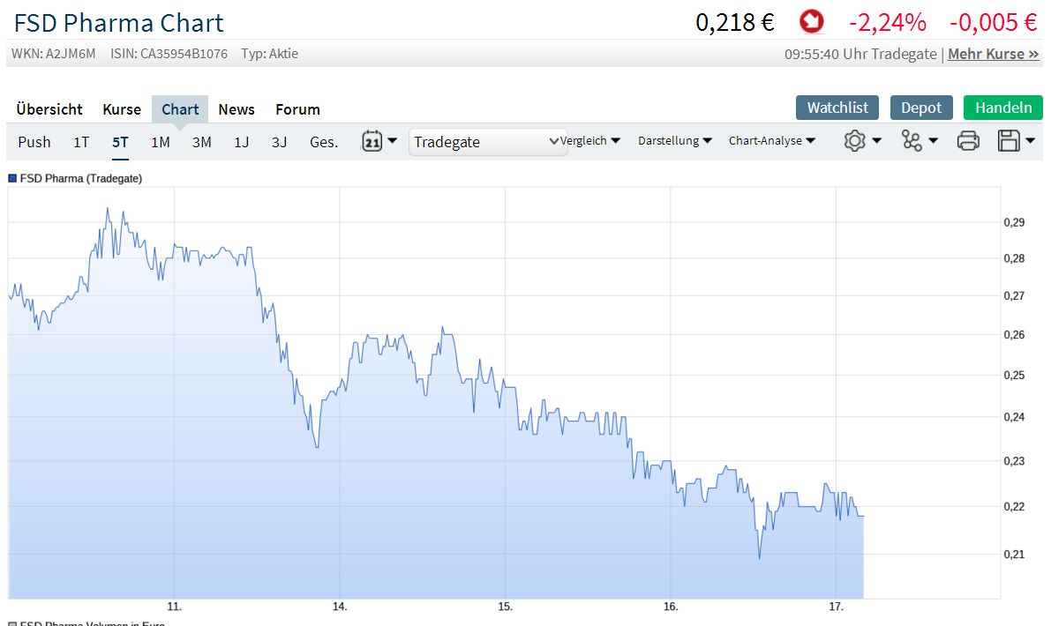This screenshot has width=1051, height=626.
Task: Open the Tradegate exchange dropdown
Action: 487,141
